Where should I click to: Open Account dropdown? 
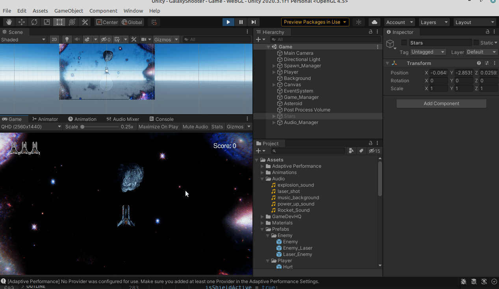(399, 22)
